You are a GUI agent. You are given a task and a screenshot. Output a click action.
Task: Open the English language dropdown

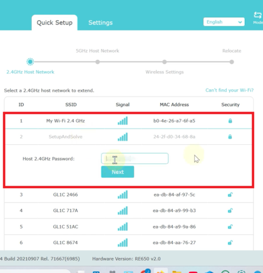click(224, 22)
